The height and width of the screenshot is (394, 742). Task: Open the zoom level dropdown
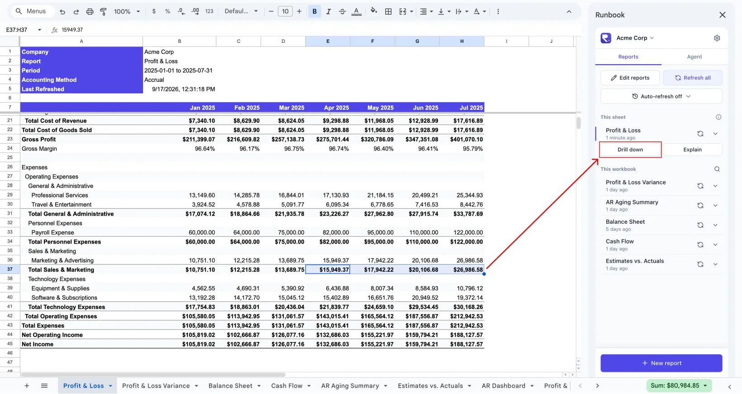click(x=127, y=11)
